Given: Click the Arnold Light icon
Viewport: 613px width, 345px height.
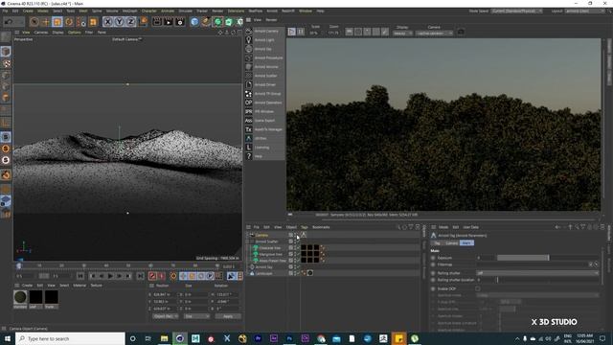Looking at the screenshot, I should (249, 40).
